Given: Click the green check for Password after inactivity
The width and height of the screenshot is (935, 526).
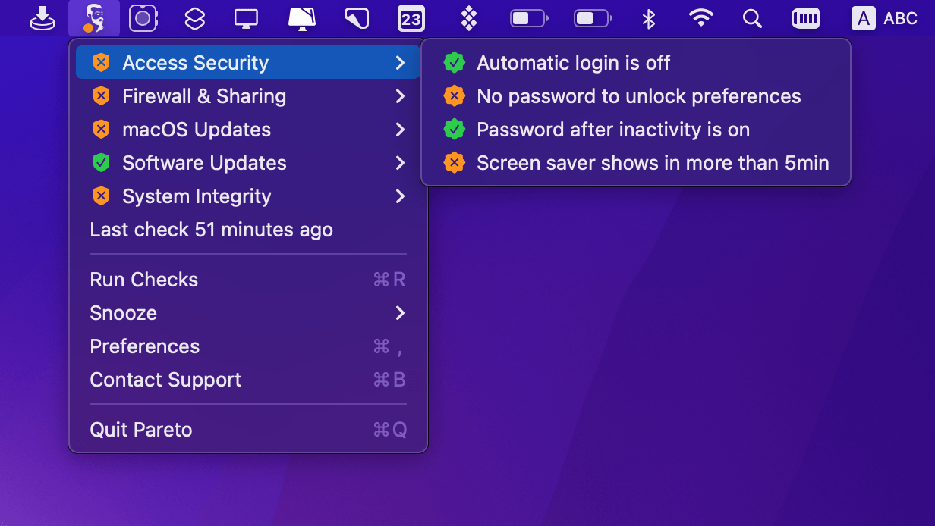Looking at the screenshot, I should [454, 130].
